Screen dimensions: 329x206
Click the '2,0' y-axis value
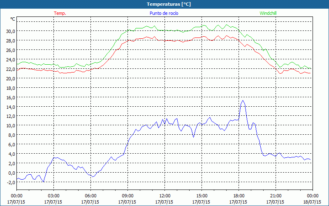[x=12, y=163]
